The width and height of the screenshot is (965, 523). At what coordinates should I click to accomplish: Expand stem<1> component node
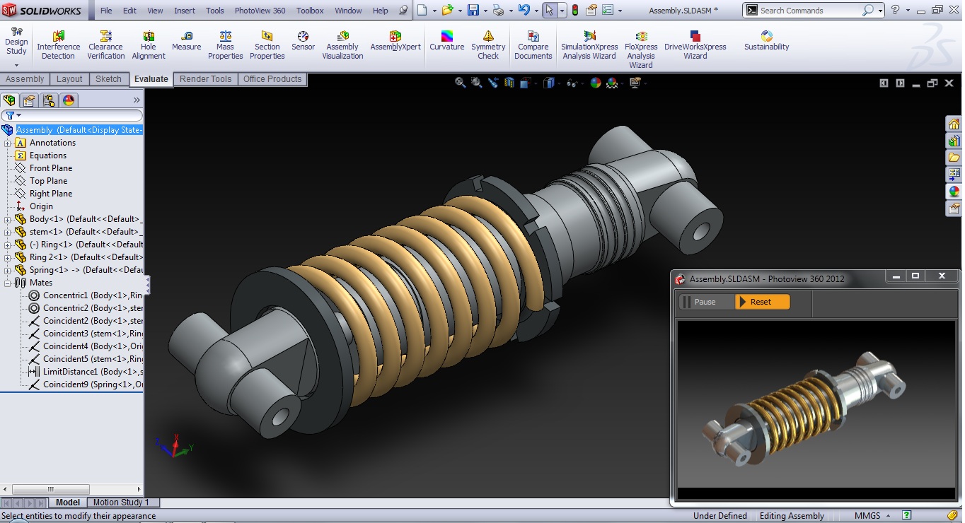[x=8, y=232]
